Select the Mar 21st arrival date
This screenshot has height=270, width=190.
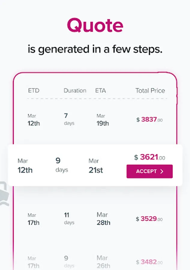click(96, 166)
